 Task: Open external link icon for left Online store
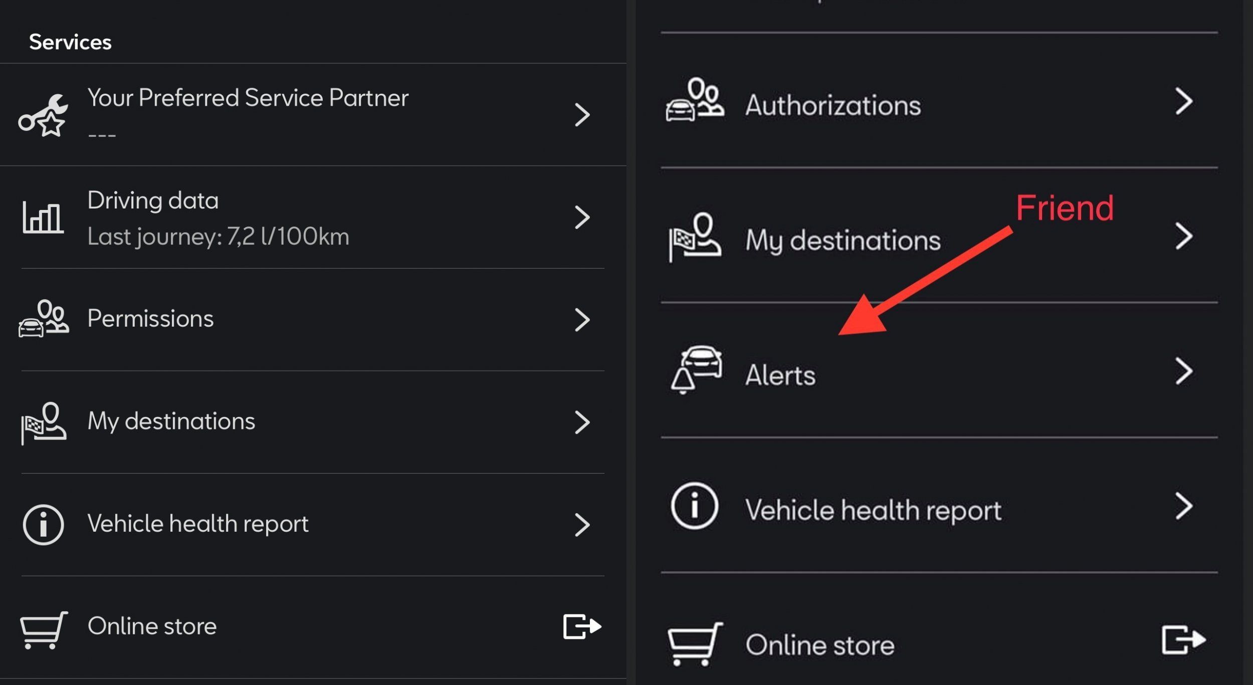click(x=582, y=626)
